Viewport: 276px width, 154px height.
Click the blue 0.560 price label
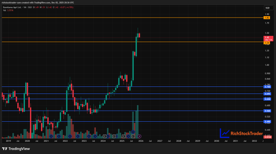coord(267,111)
